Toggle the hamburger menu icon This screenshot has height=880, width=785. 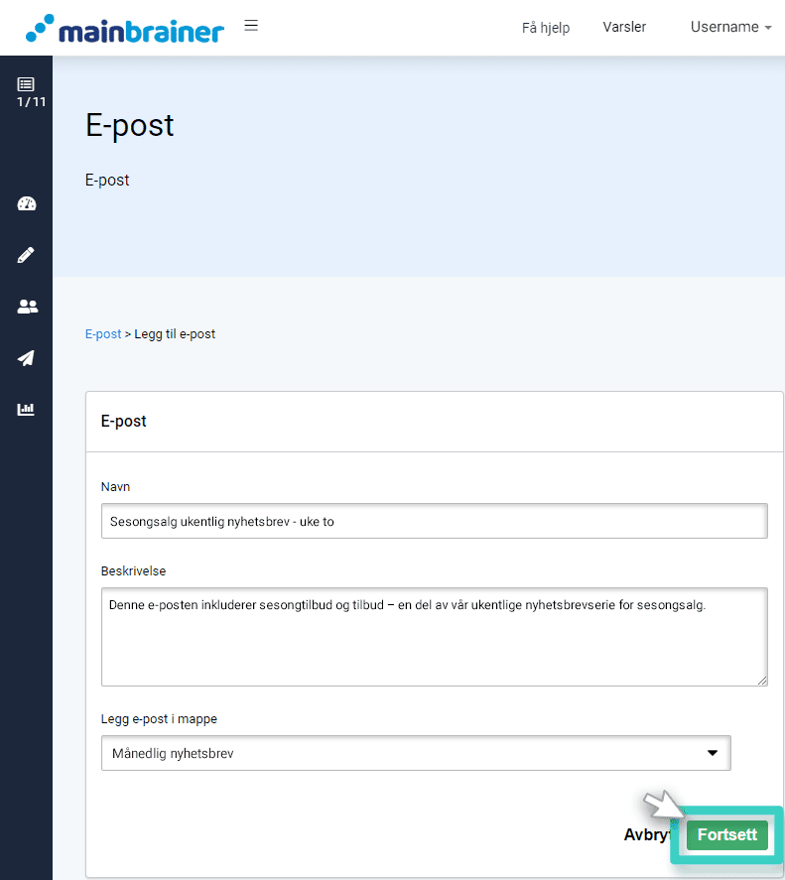click(251, 25)
